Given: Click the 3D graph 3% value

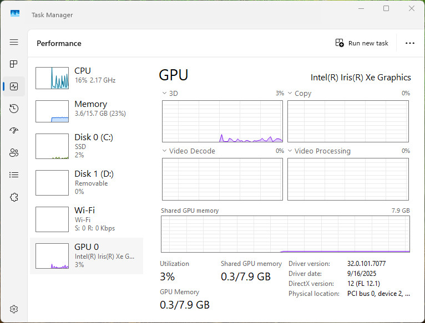Looking at the screenshot, I should tap(280, 93).
